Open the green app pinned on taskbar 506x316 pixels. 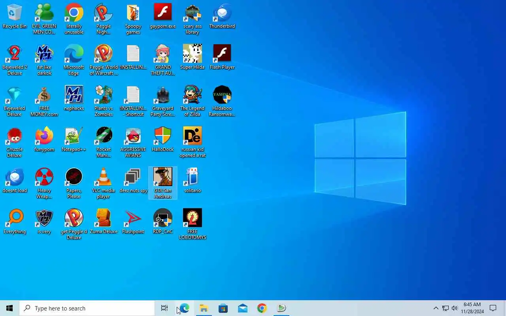(281, 308)
